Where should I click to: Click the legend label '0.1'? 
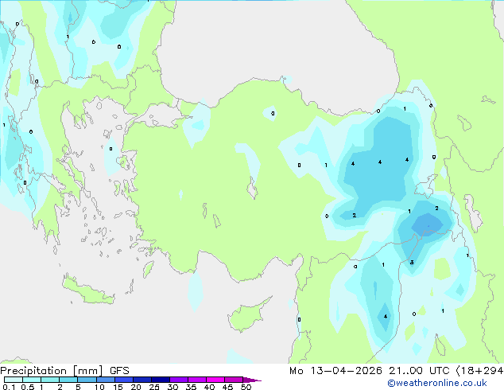(x=9, y=387)
